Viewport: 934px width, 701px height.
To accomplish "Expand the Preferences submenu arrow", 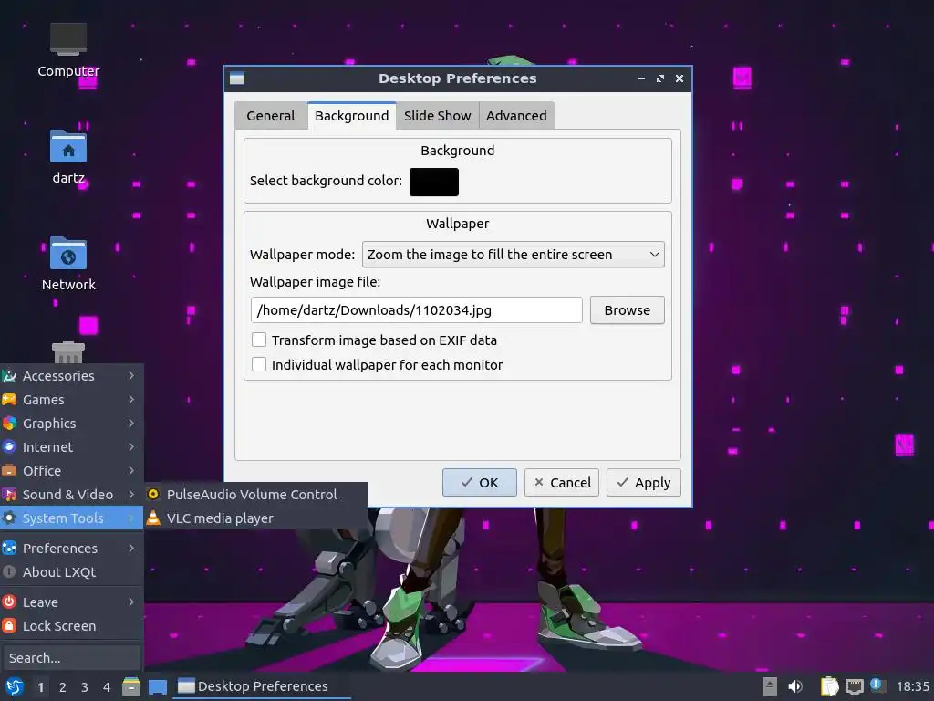I will [131, 548].
